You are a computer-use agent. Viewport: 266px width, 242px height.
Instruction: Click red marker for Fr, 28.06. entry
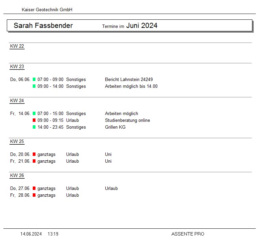(x=34, y=195)
